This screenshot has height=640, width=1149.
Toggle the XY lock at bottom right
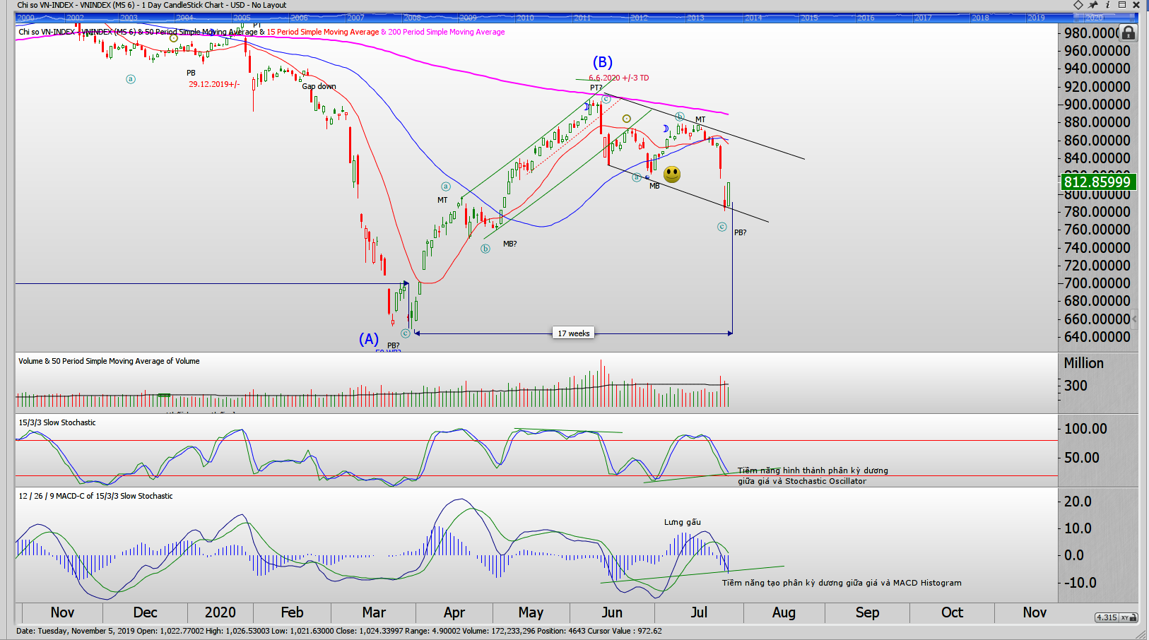coord(1127,617)
